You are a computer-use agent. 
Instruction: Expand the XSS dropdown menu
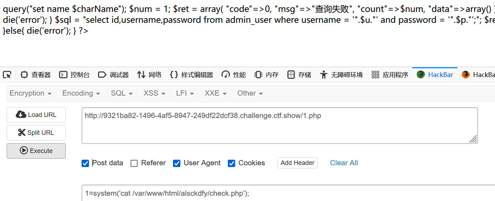[x=154, y=93]
